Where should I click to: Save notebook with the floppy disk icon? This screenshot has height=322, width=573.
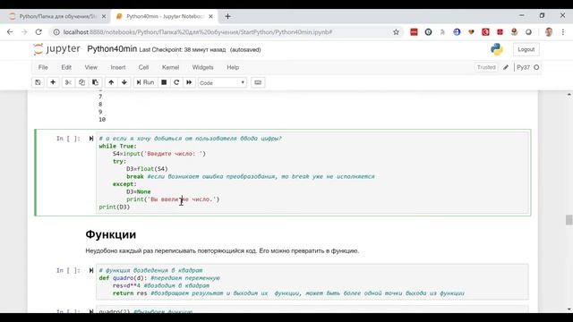point(38,82)
